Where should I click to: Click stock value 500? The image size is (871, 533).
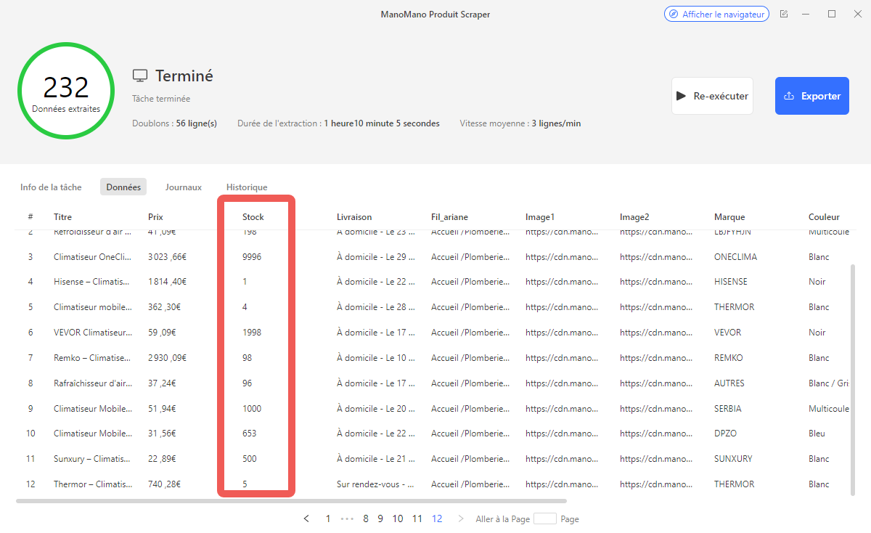point(250,459)
